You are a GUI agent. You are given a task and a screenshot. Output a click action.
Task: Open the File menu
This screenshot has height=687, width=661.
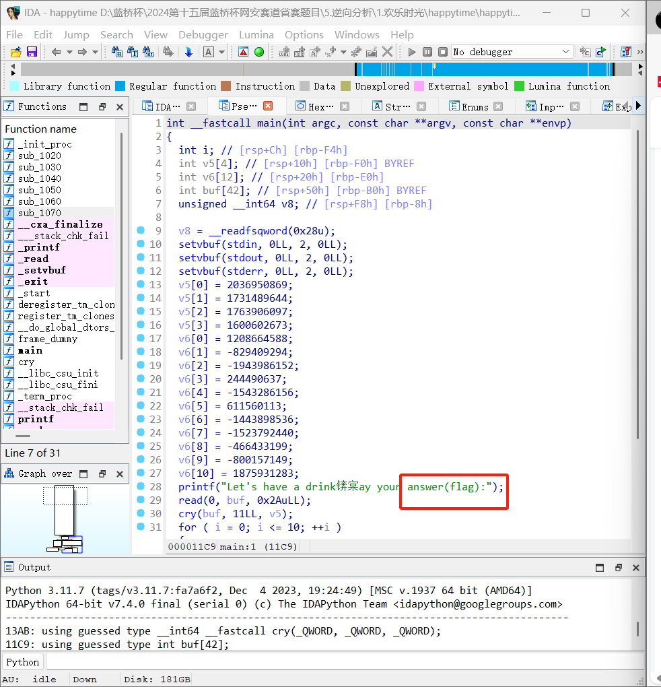(14, 34)
